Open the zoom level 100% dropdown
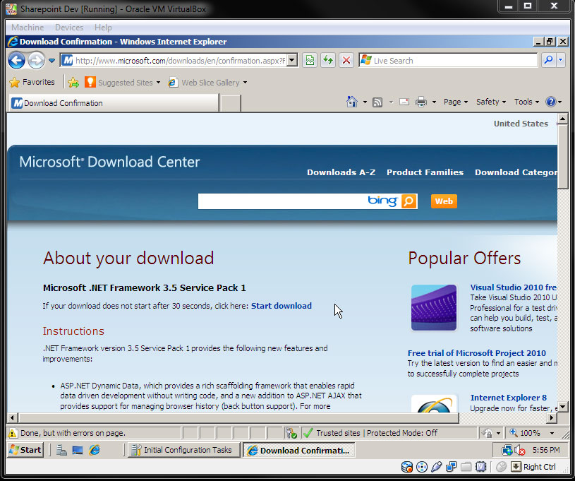The image size is (575, 481). pyautogui.click(x=552, y=433)
